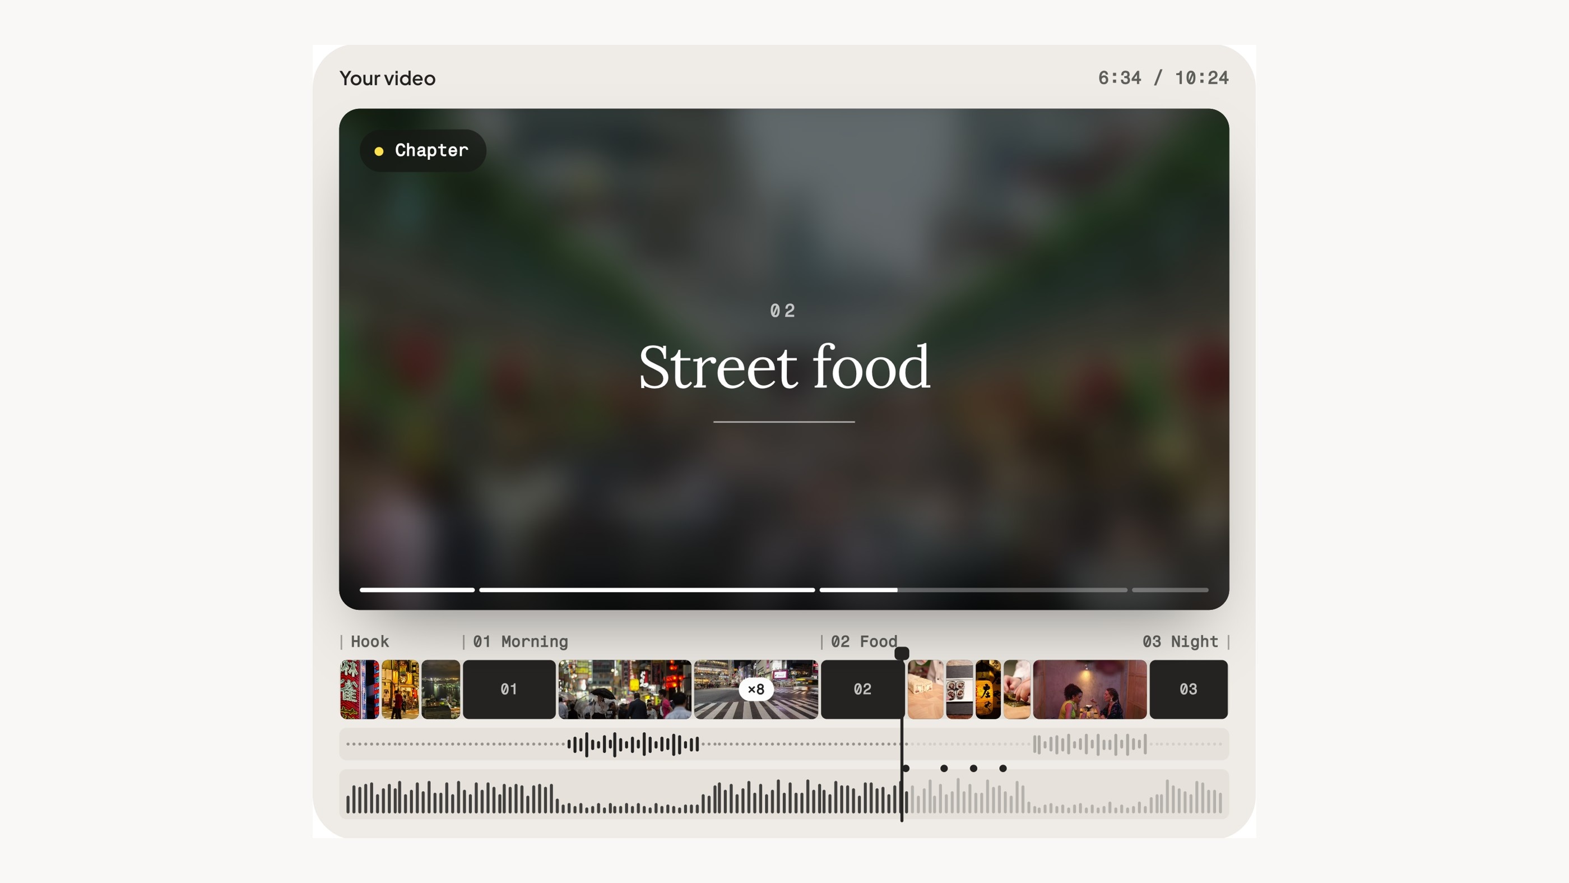Image resolution: width=1569 pixels, height=883 pixels.
Task: Select the 02 chapter title card clip
Action: (862, 689)
